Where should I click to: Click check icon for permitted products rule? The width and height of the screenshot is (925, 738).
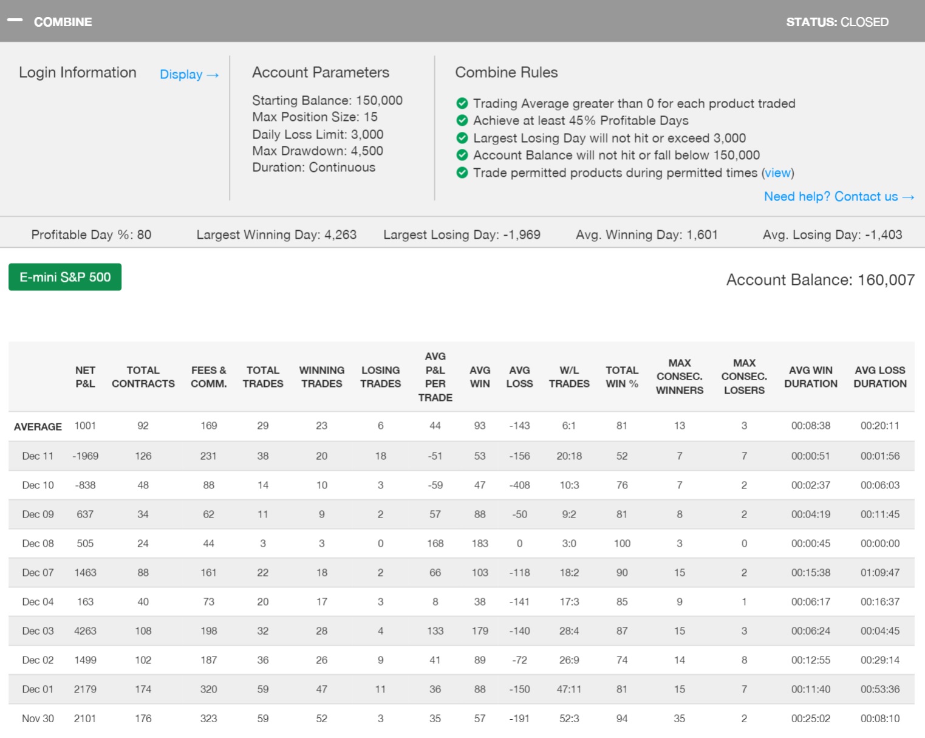click(x=462, y=173)
